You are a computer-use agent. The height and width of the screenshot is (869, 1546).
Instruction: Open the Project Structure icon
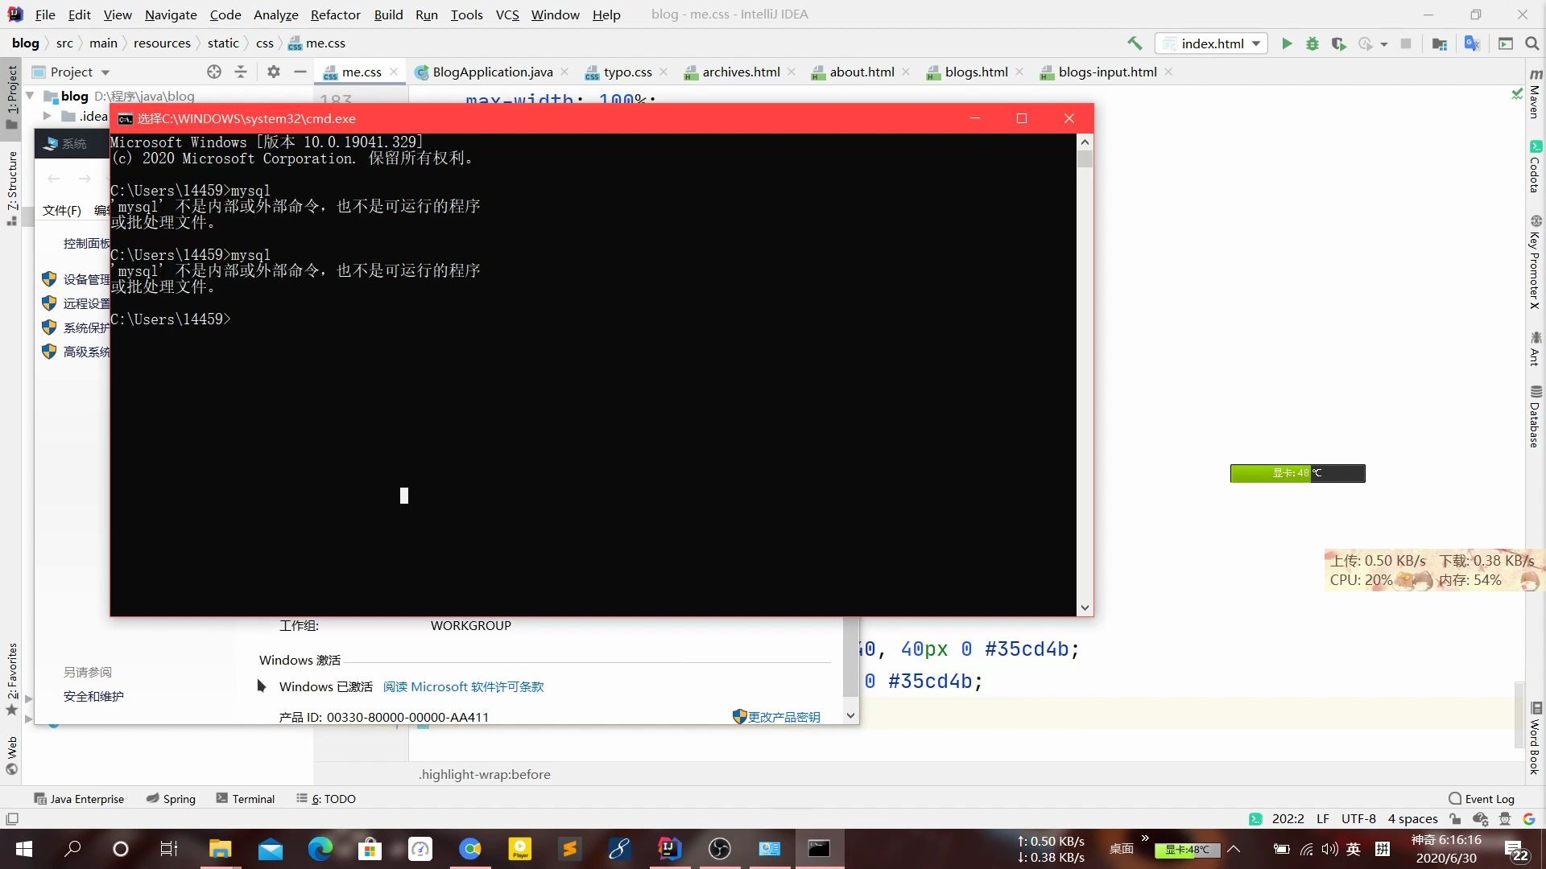click(1439, 43)
